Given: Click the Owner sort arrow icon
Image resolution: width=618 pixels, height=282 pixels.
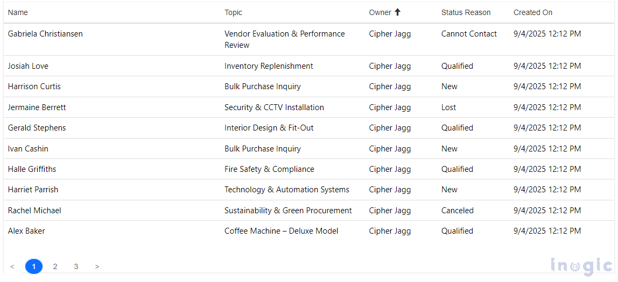Looking at the screenshot, I should coord(398,12).
